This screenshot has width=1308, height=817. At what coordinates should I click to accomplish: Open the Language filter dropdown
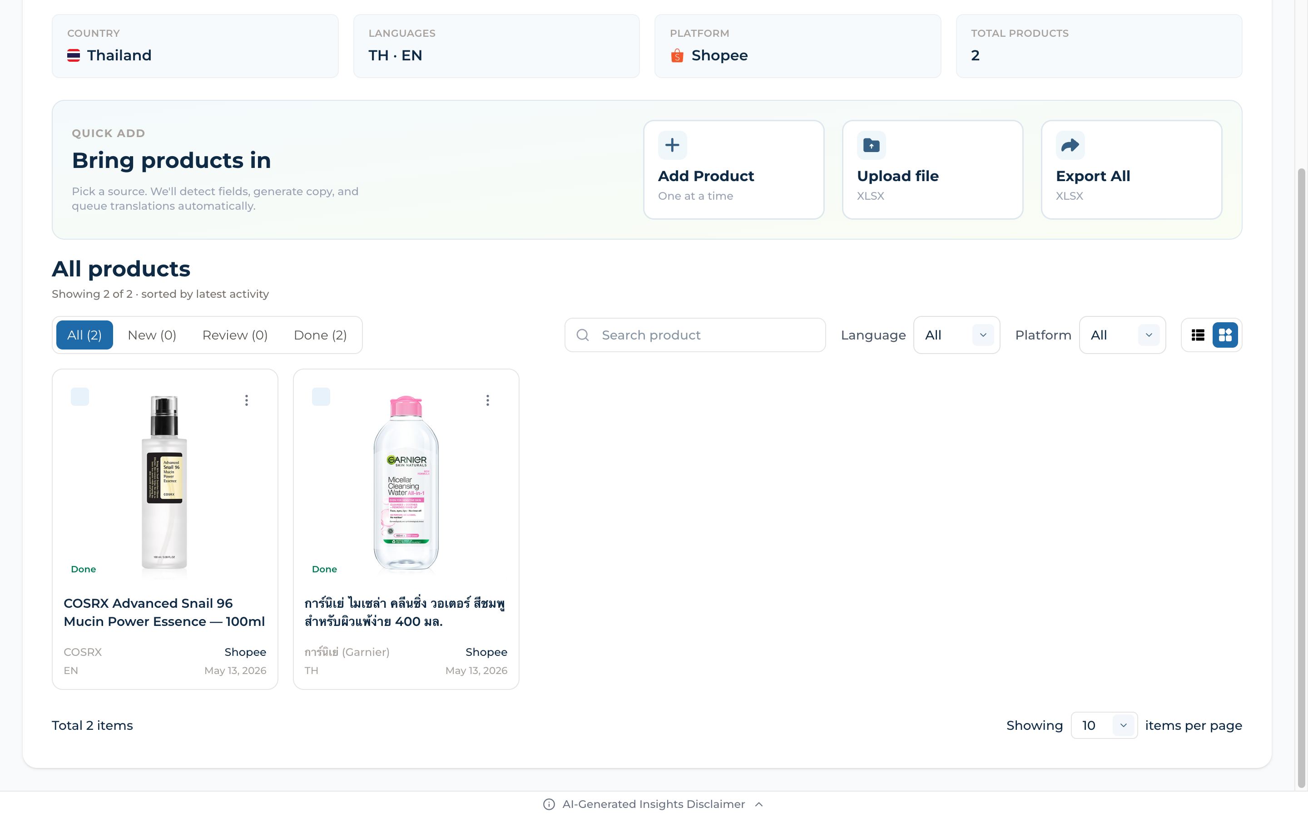point(956,335)
